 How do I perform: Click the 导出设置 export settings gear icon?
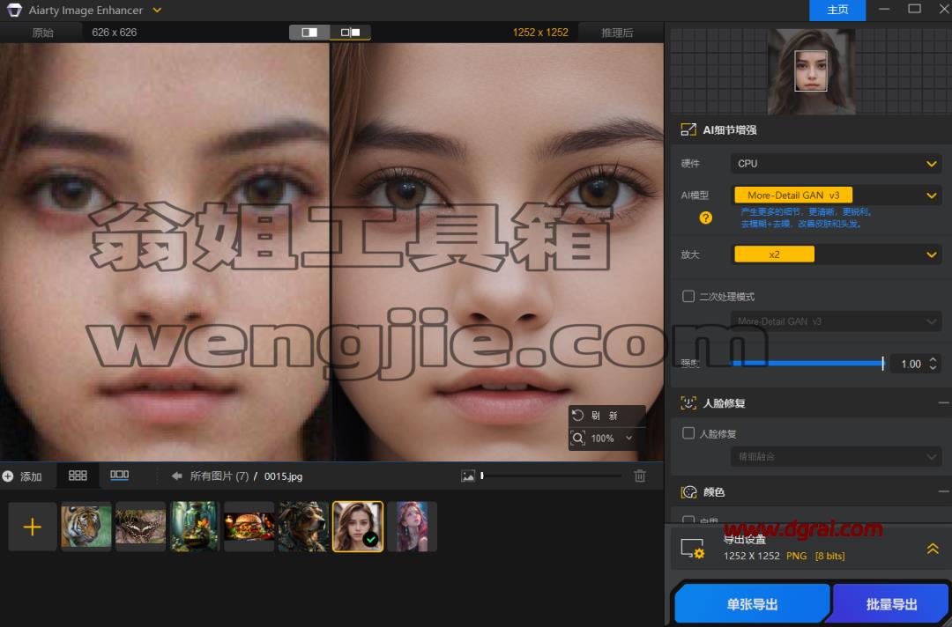coord(692,549)
